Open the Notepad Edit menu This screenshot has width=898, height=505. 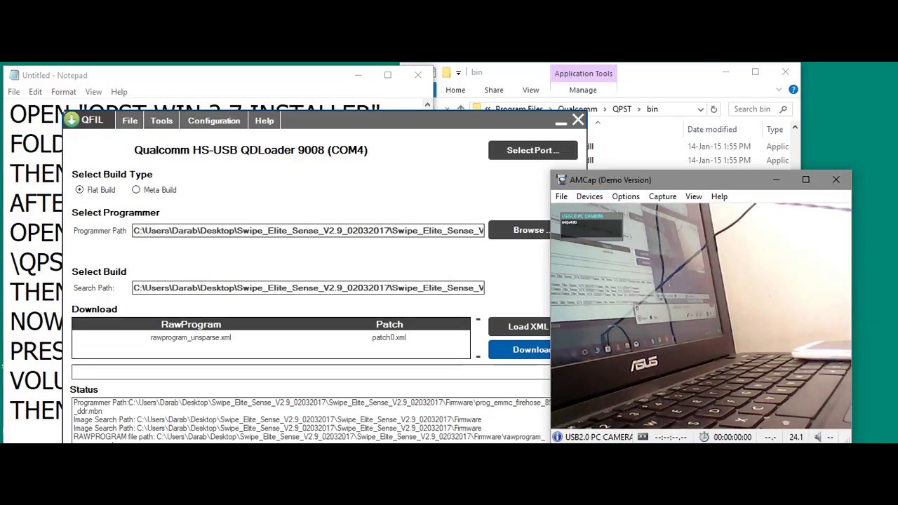(x=35, y=92)
